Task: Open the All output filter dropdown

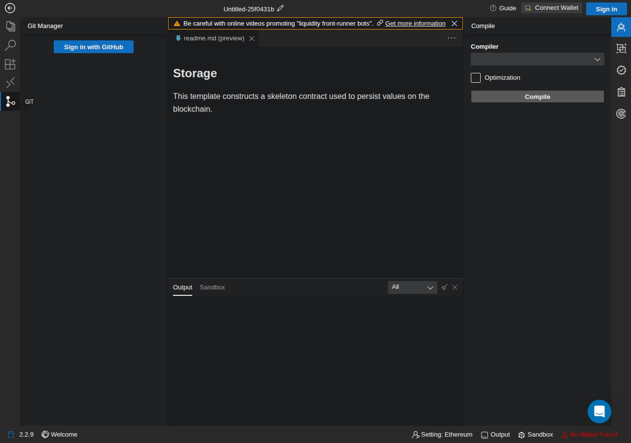Action: click(412, 287)
